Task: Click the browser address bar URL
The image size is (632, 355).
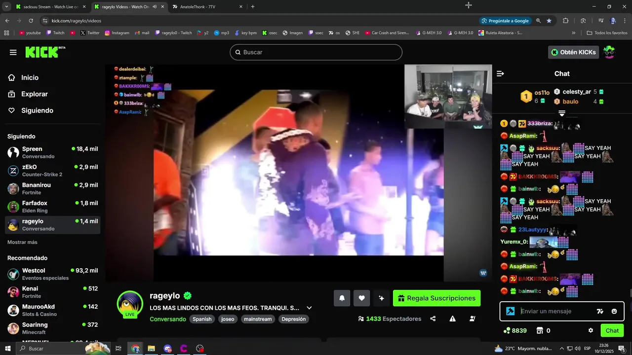Action: [x=77, y=21]
